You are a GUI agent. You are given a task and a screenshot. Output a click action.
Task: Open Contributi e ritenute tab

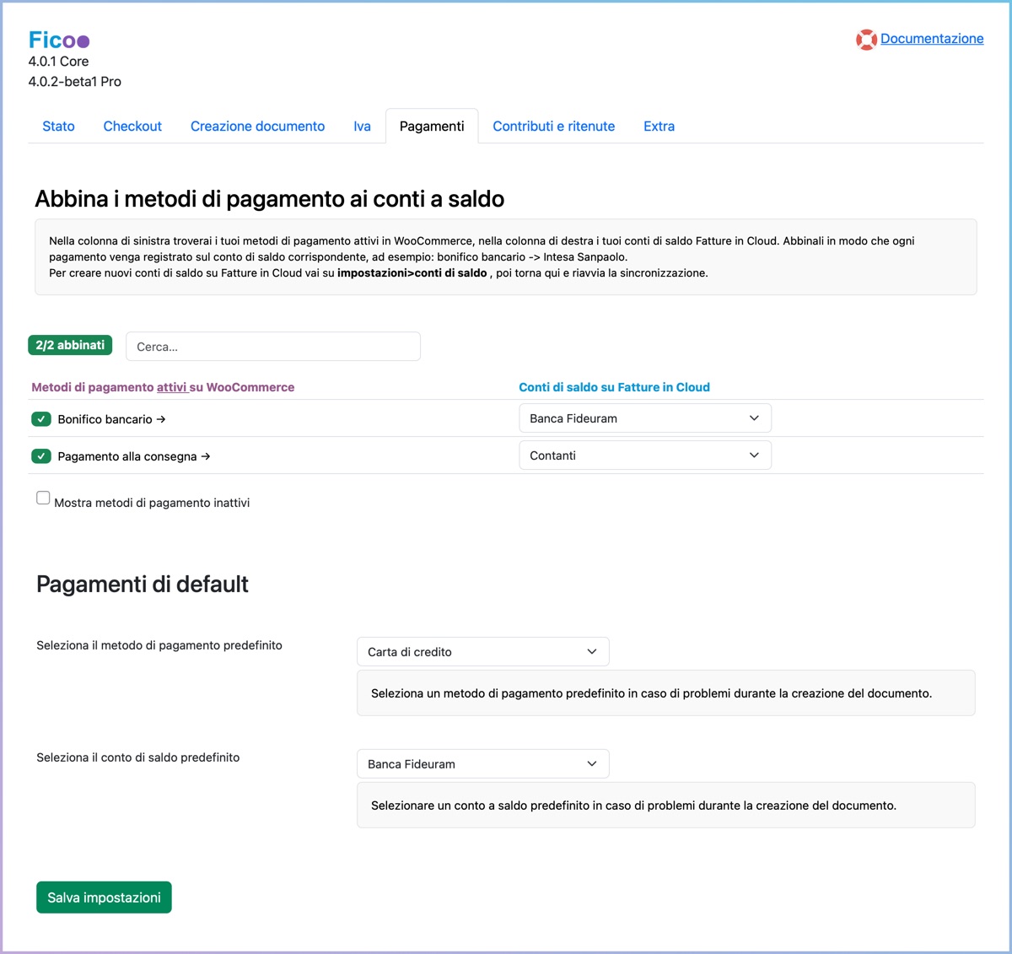coord(553,127)
